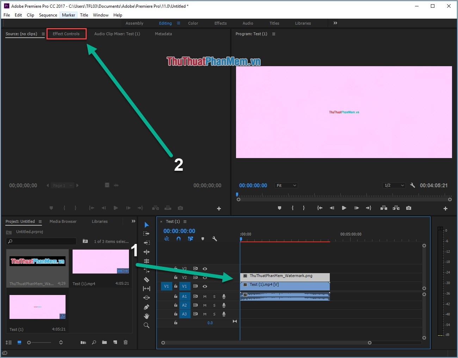
Task: Open Timeline Display Settings with the wrench icon
Action: pos(214,239)
